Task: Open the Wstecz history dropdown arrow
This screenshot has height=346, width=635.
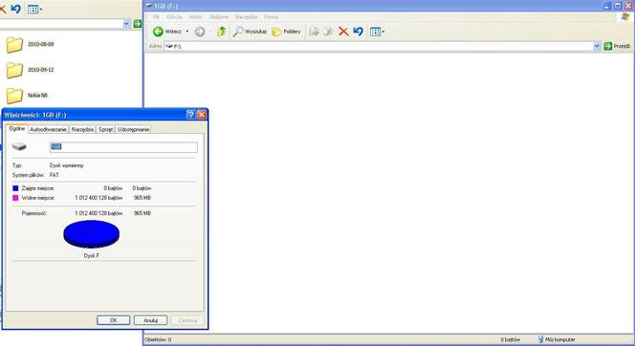Action: tap(187, 32)
